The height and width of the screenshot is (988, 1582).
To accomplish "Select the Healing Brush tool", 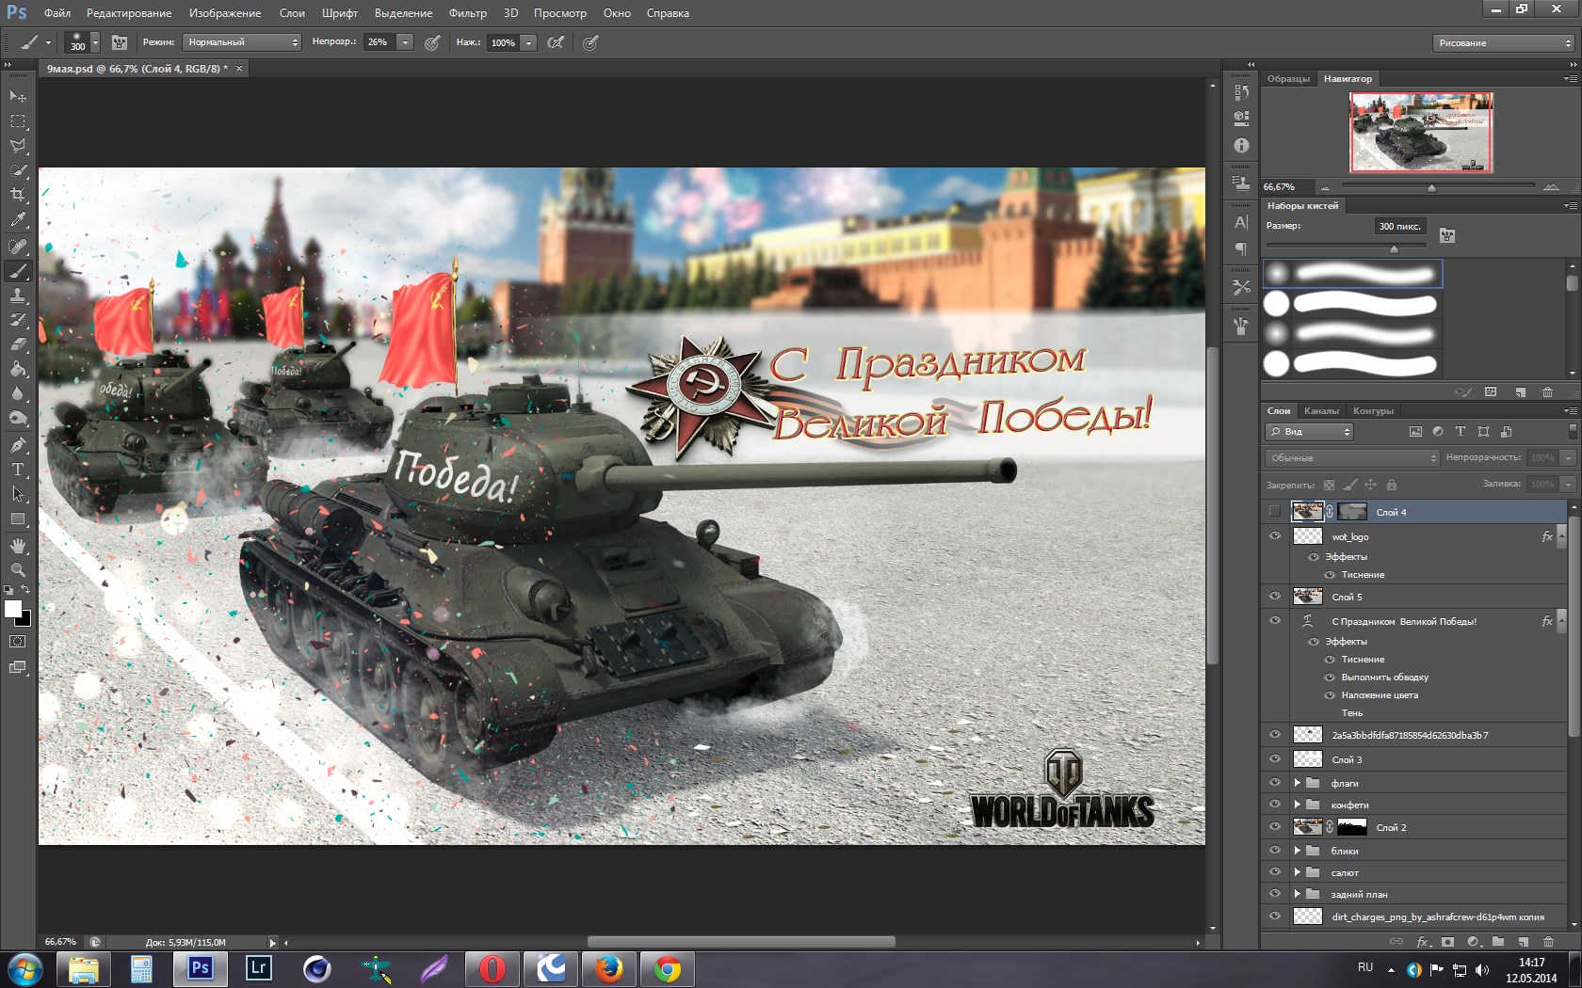I will pos(18,247).
